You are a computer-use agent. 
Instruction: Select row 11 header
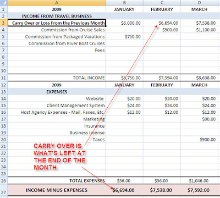click(4, 78)
